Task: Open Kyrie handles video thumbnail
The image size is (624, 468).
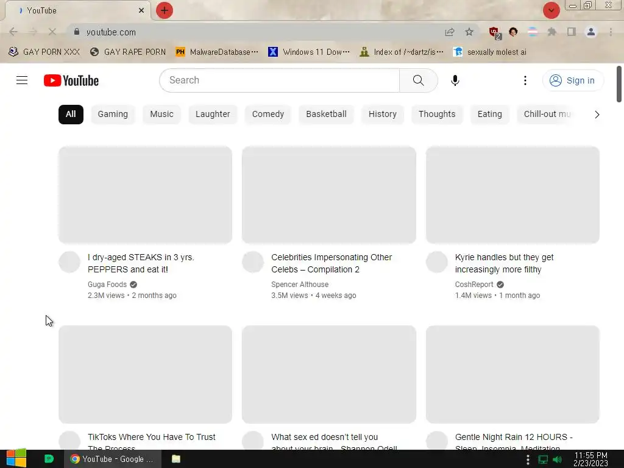Action: (x=512, y=194)
